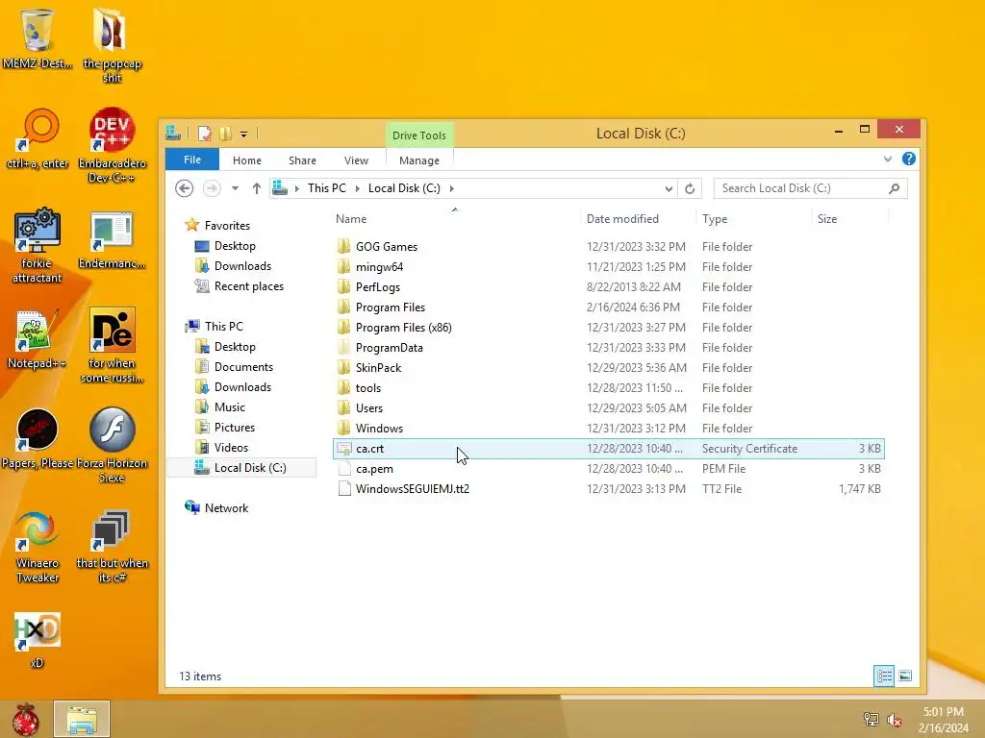Open the View ribbon tab
This screenshot has width=985, height=738.
click(356, 160)
